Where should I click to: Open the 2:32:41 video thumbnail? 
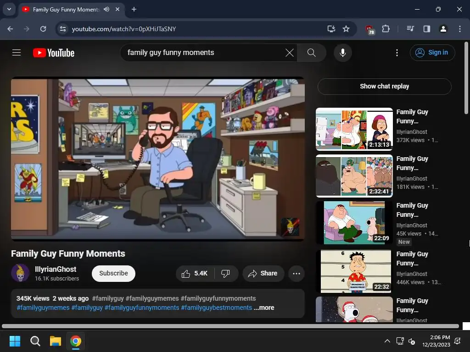pos(354,176)
